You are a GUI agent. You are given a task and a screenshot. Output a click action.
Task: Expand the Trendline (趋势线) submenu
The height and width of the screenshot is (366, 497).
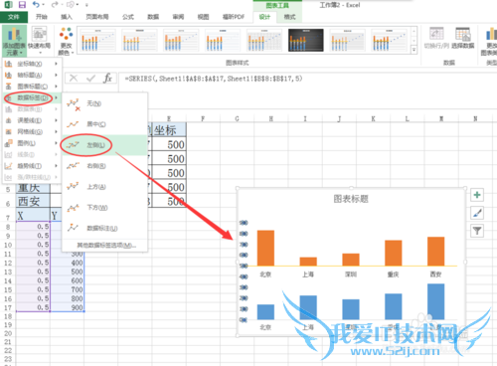(x=32, y=166)
